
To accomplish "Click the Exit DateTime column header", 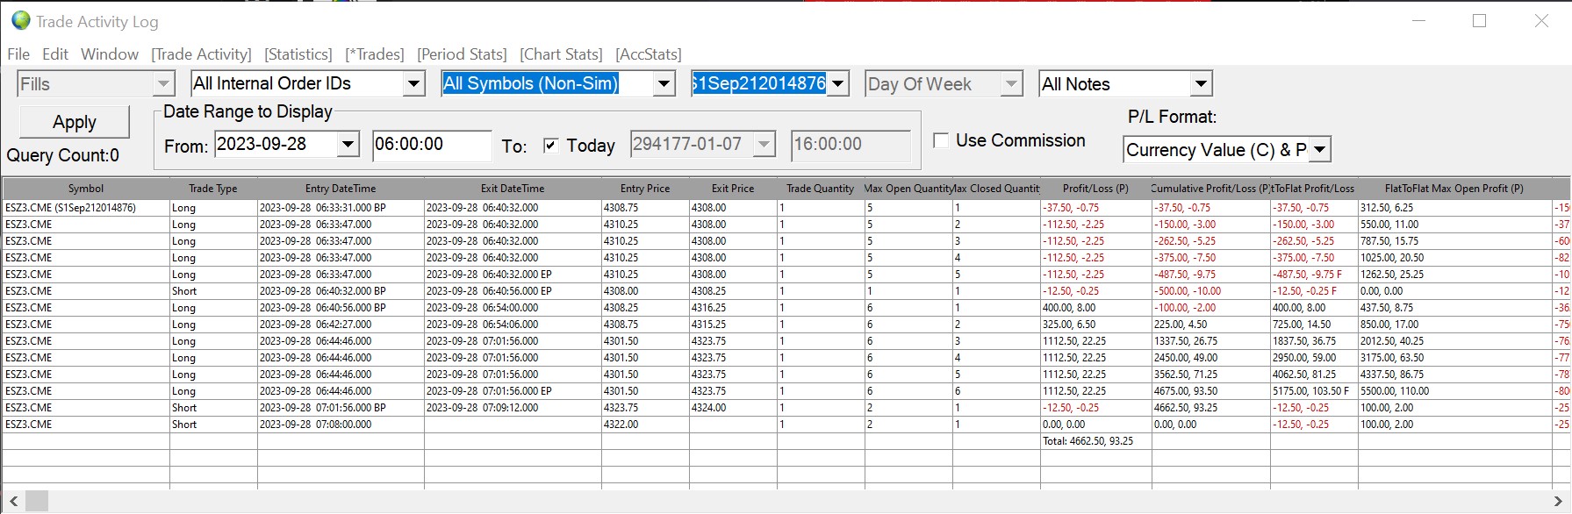I will 513,189.
